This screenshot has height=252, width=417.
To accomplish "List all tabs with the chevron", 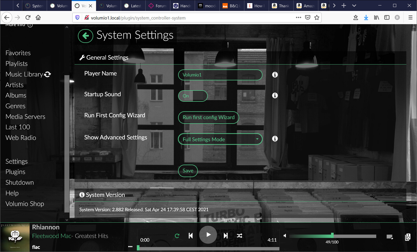I will [x=354, y=5].
